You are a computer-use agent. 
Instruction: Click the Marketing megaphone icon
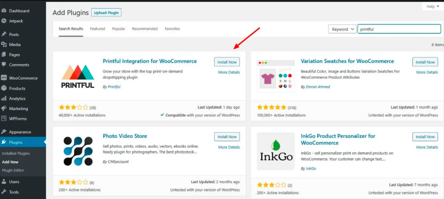[x=4, y=109]
